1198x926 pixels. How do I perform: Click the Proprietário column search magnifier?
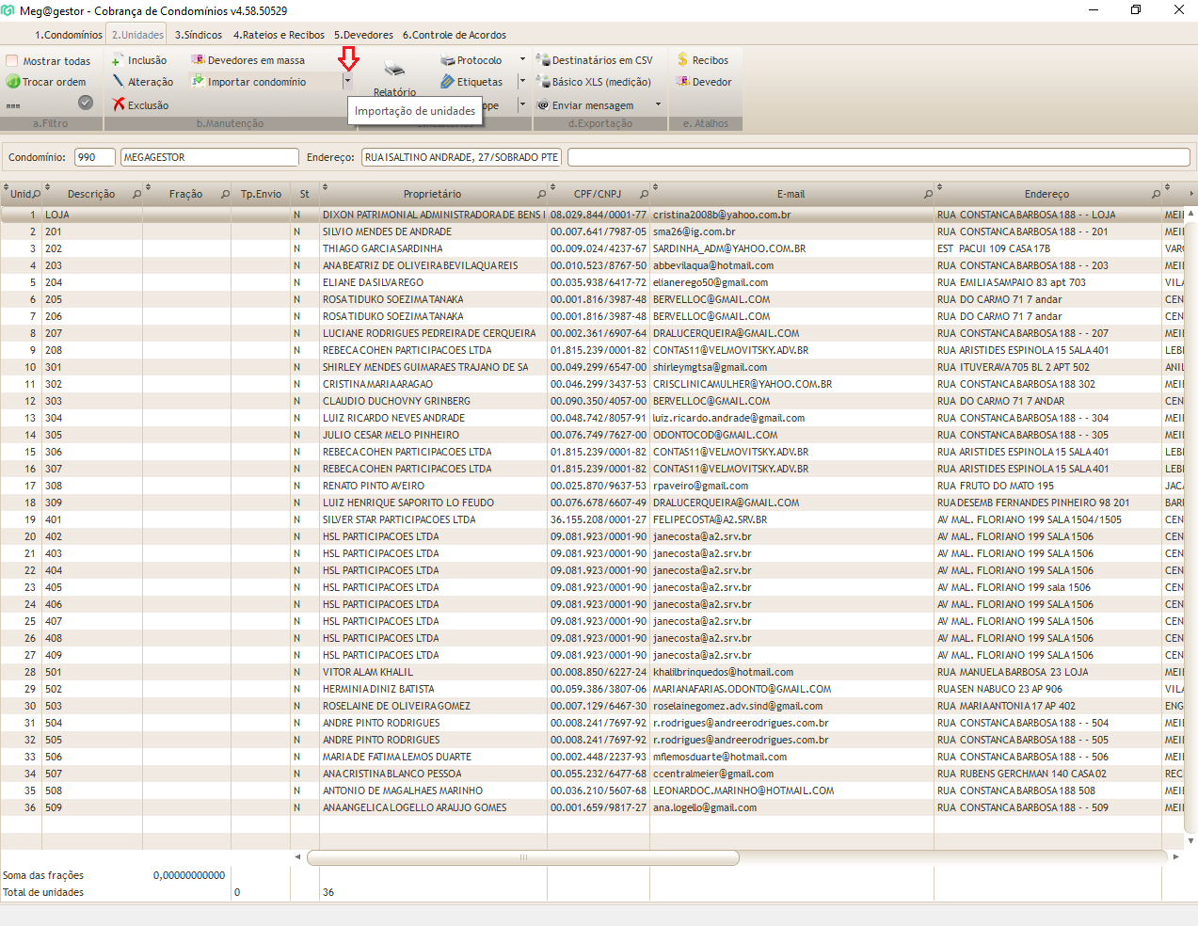click(541, 195)
